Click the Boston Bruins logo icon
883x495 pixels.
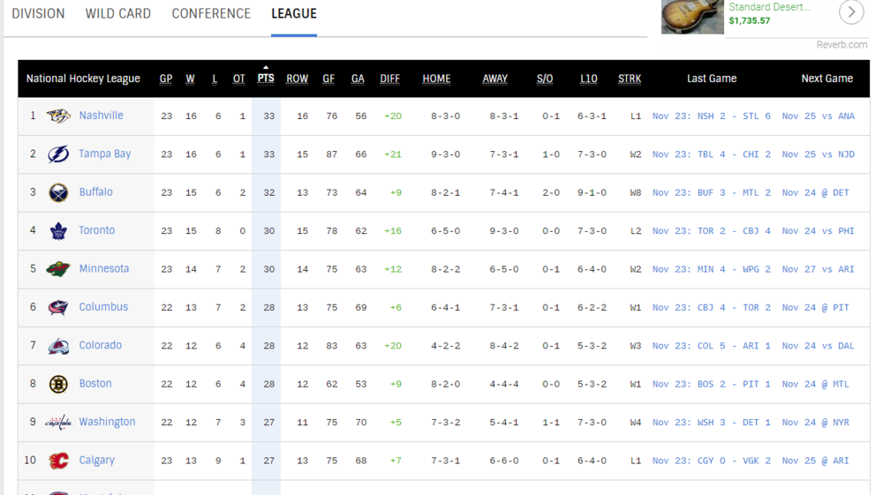tap(58, 384)
